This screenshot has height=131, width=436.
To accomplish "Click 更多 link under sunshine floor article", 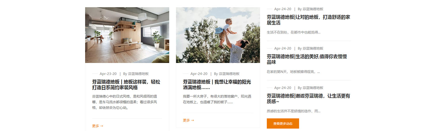I will 188,120.
